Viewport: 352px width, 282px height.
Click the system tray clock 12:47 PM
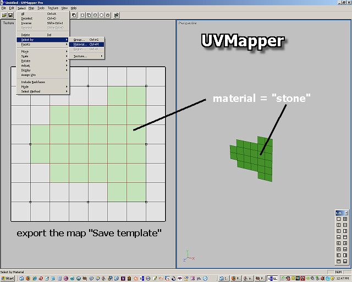pos(343,278)
